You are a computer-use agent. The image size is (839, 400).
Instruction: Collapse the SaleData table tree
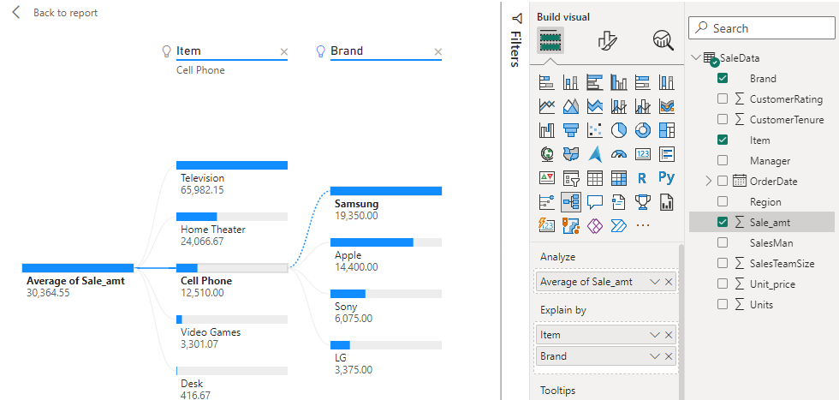pyautogui.click(x=695, y=57)
